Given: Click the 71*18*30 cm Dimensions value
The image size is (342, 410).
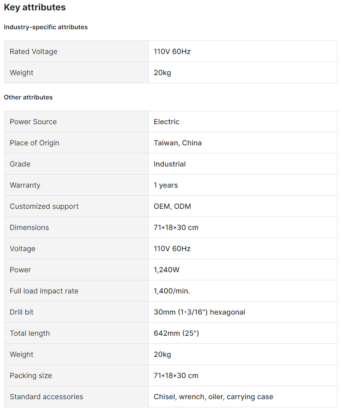Looking at the screenshot, I should coord(176,227).
